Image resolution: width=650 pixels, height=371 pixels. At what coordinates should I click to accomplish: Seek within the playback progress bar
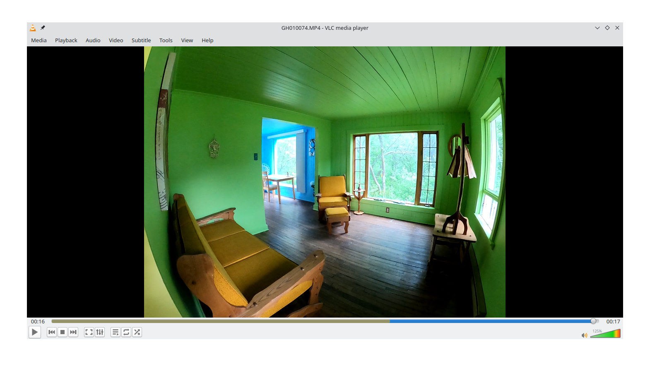[325, 321]
